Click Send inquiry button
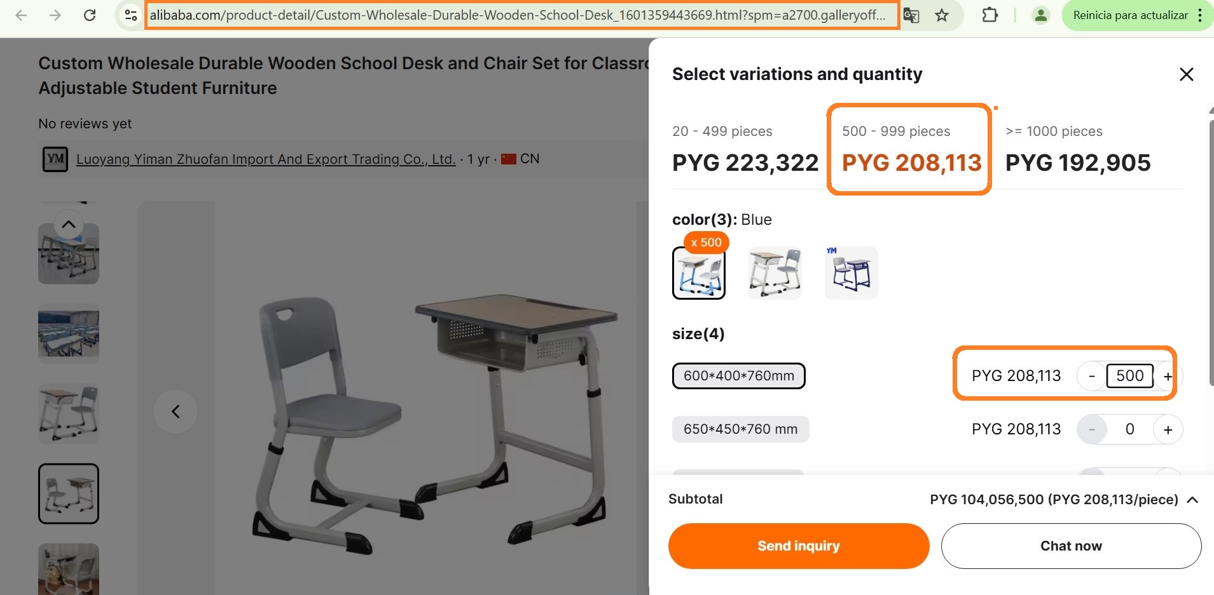Image resolution: width=1214 pixels, height=595 pixels. pyautogui.click(x=798, y=546)
